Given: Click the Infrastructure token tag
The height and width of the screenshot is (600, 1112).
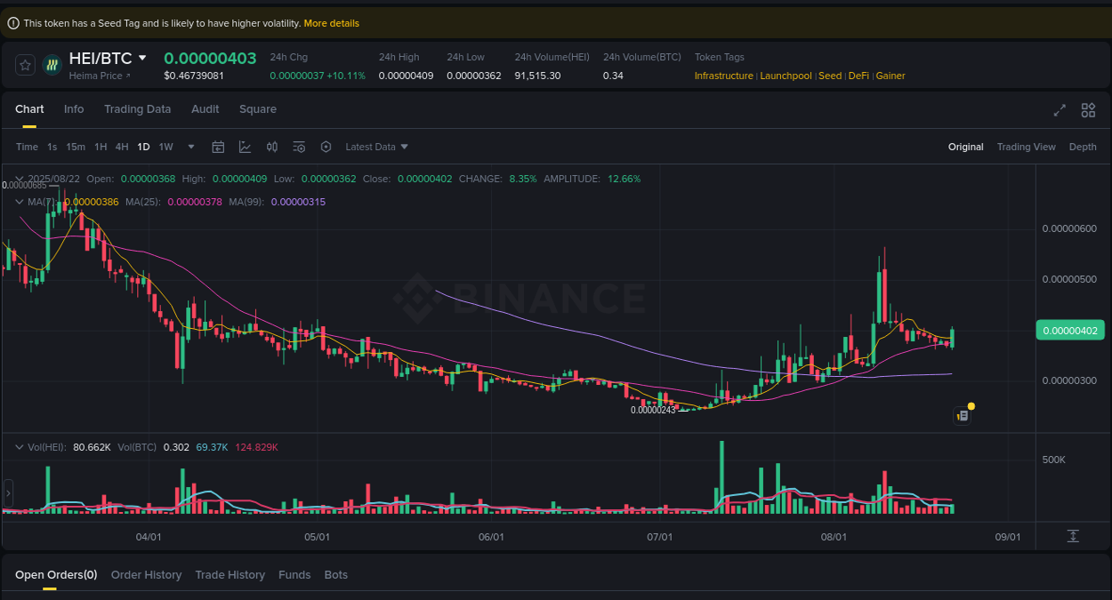Looking at the screenshot, I should point(723,76).
